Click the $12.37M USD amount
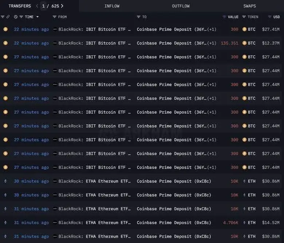 [x=271, y=43]
